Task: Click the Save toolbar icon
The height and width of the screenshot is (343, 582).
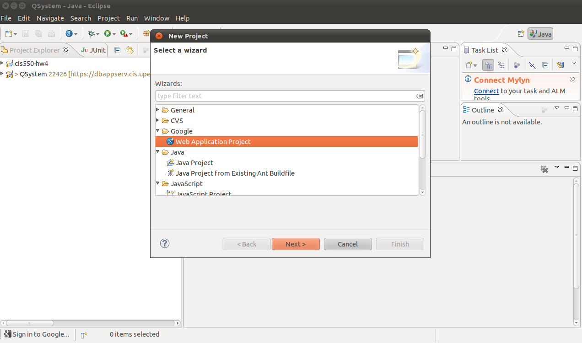Action: [x=26, y=33]
